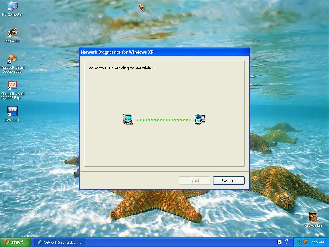Click the green dotted connectivity progress indicator

164,120
